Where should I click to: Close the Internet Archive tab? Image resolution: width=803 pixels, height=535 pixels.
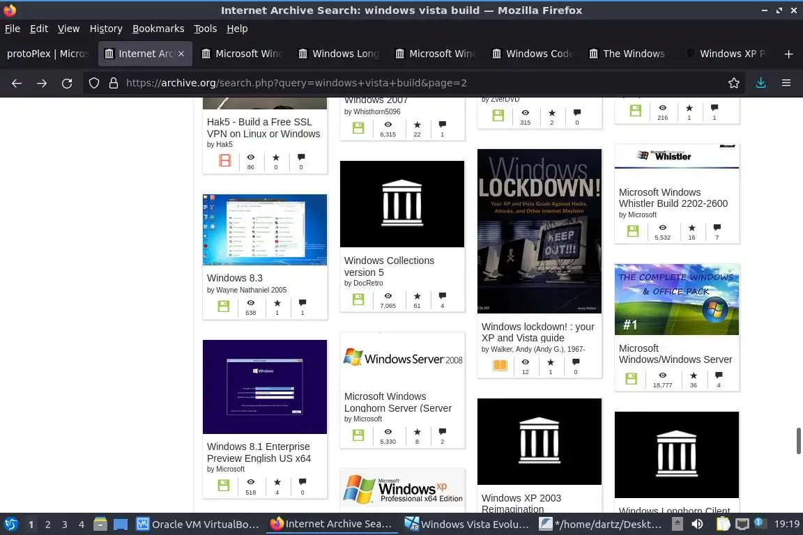[181, 54]
